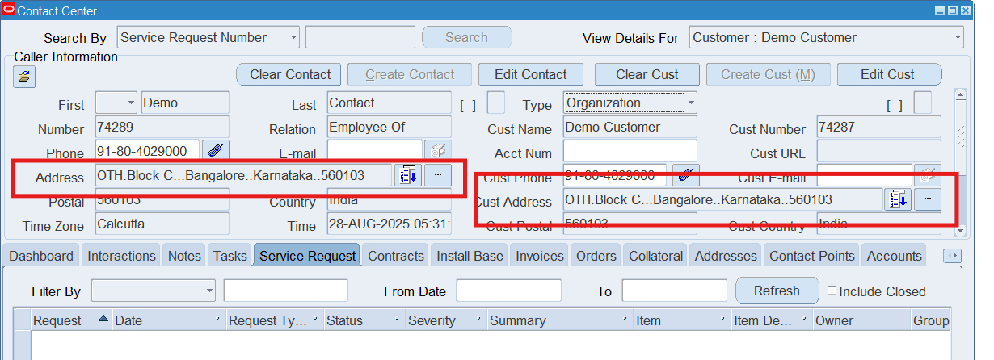The image size is (994, 360).
Task: Click the filter value field beside Filter By
Action: click(286, 291)
